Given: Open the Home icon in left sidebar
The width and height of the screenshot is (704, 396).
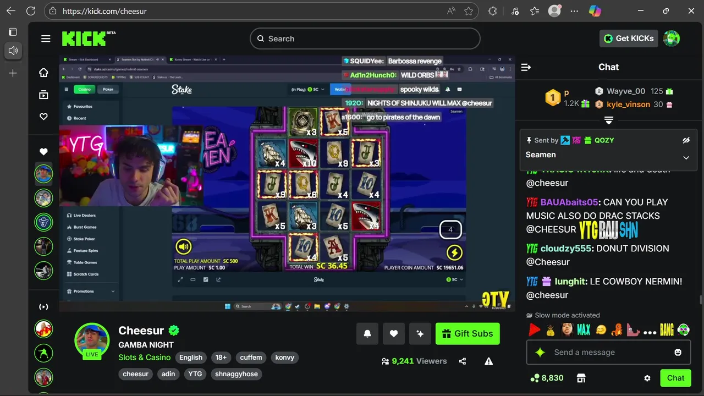Looking at the screenshot, I should (43, 73).
